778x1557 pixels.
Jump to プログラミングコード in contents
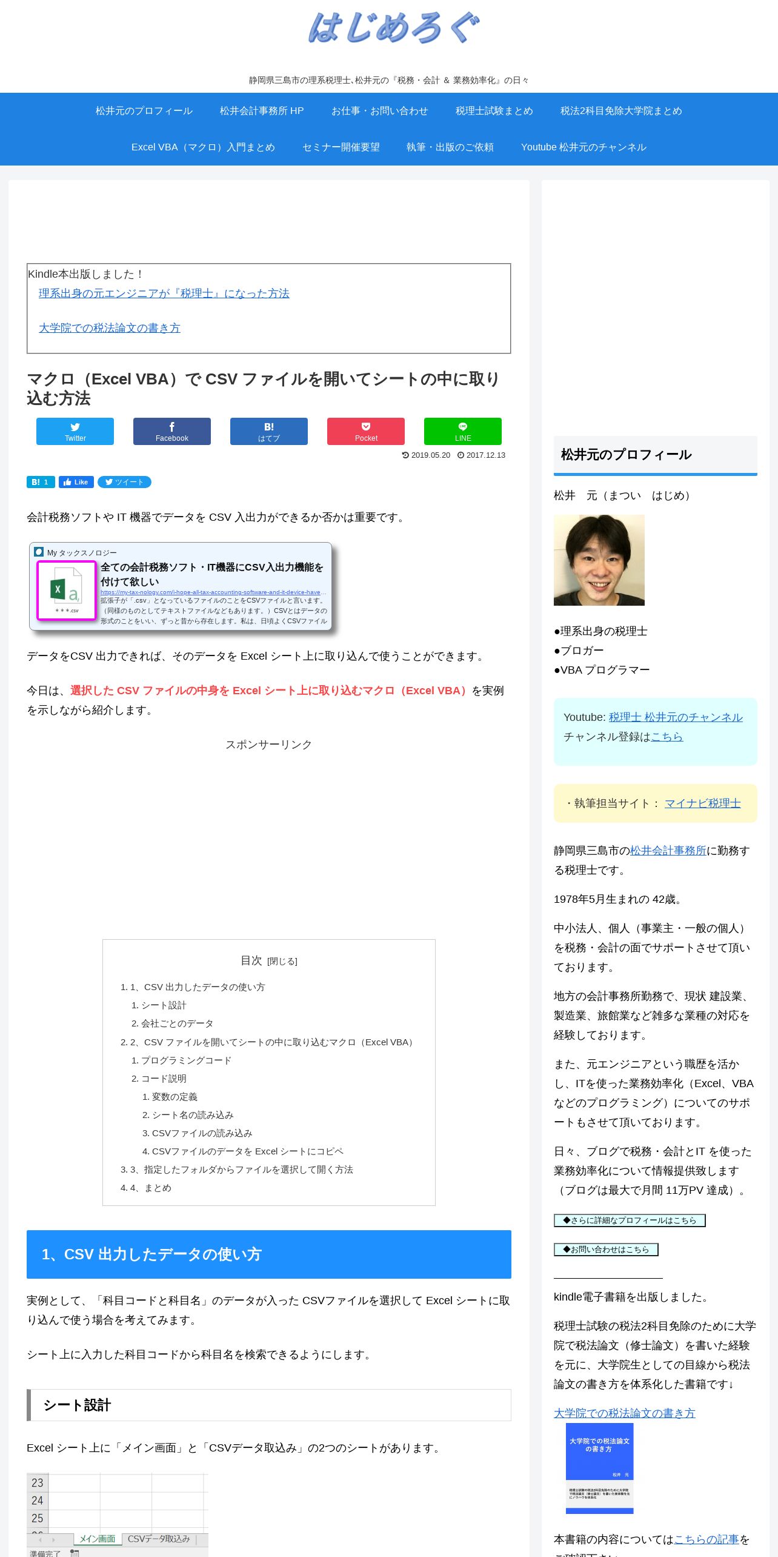186,1060
